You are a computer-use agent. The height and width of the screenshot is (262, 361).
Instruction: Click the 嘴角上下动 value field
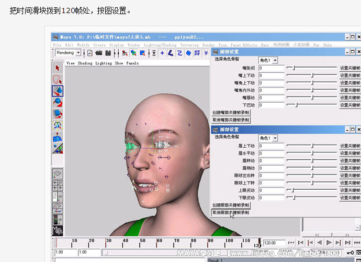271,83
